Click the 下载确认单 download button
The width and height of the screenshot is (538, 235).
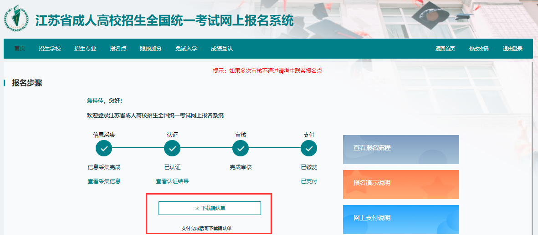pos(210,208)
